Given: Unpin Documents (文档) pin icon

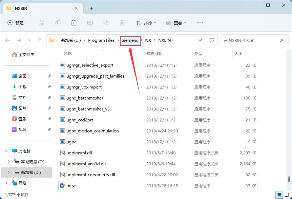Looking at the screenshot, I should click(49, 97).
